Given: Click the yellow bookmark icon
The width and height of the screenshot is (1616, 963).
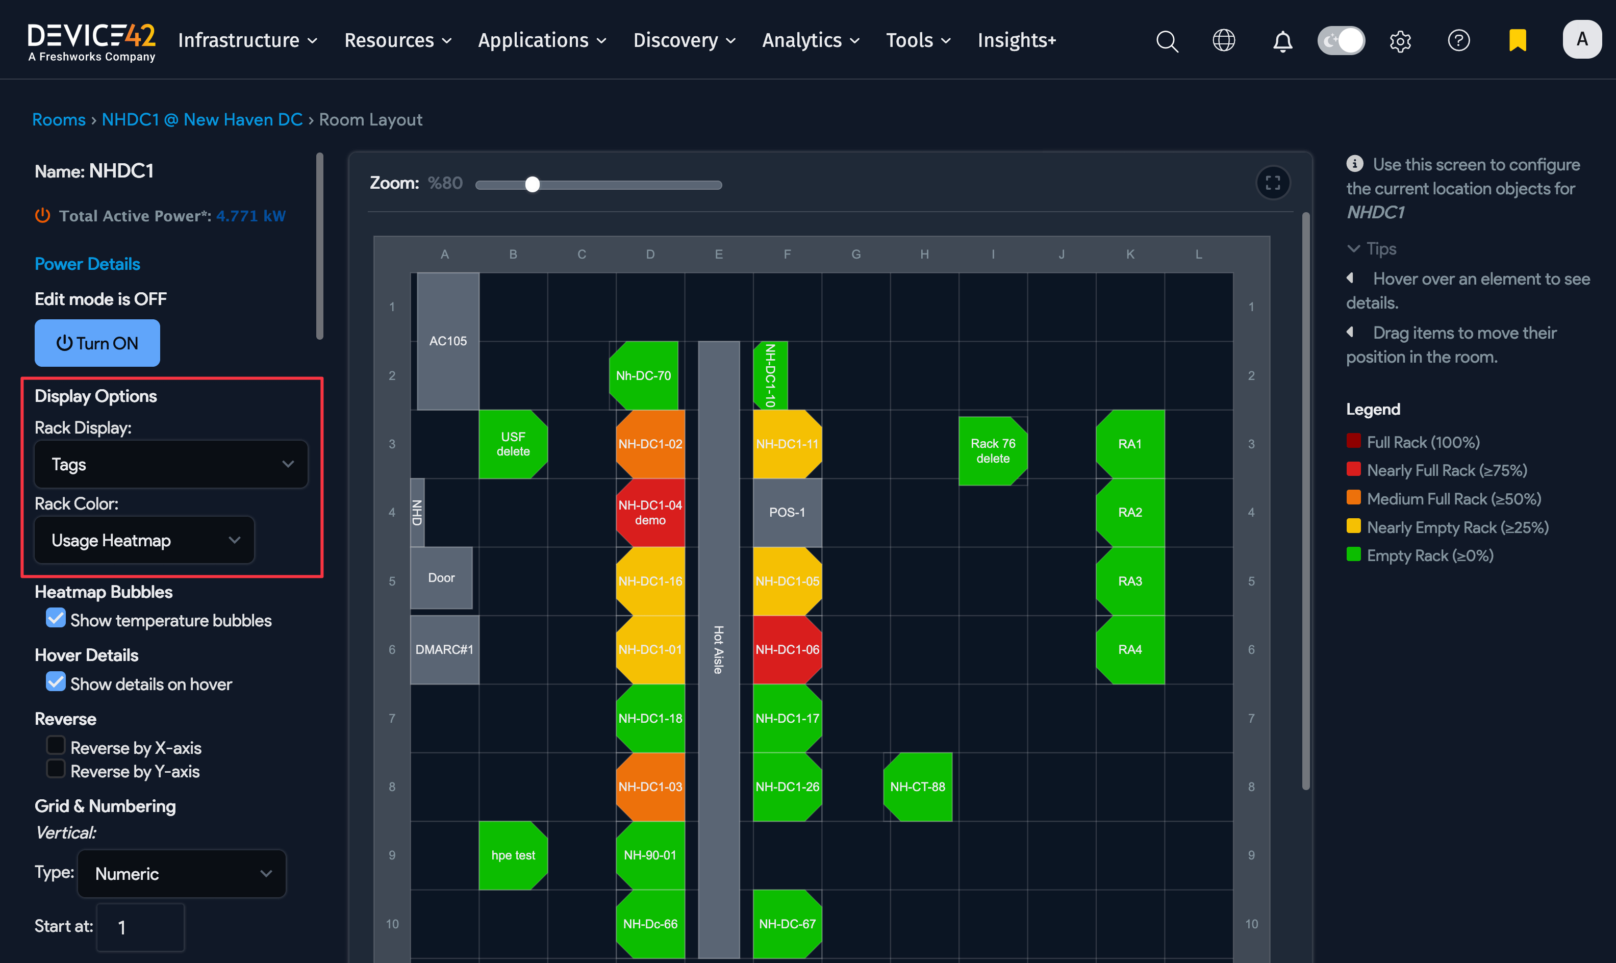Looking at the screenshot, I should (x=1518, y=40).
